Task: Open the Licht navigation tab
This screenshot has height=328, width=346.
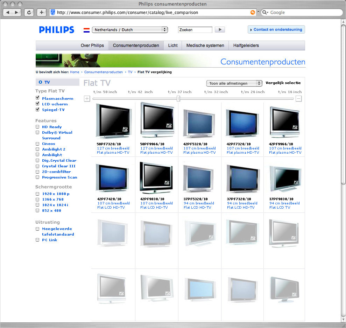Action: [x=173, y=46]
